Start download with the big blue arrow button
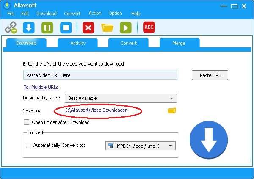Image resolution: width=254 pixels, height=179 pixels. tap(209, 140)
